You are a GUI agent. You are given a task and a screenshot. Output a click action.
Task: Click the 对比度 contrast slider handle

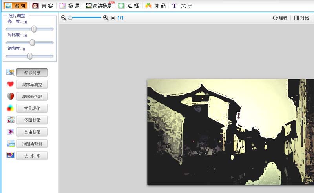(32, 42)
